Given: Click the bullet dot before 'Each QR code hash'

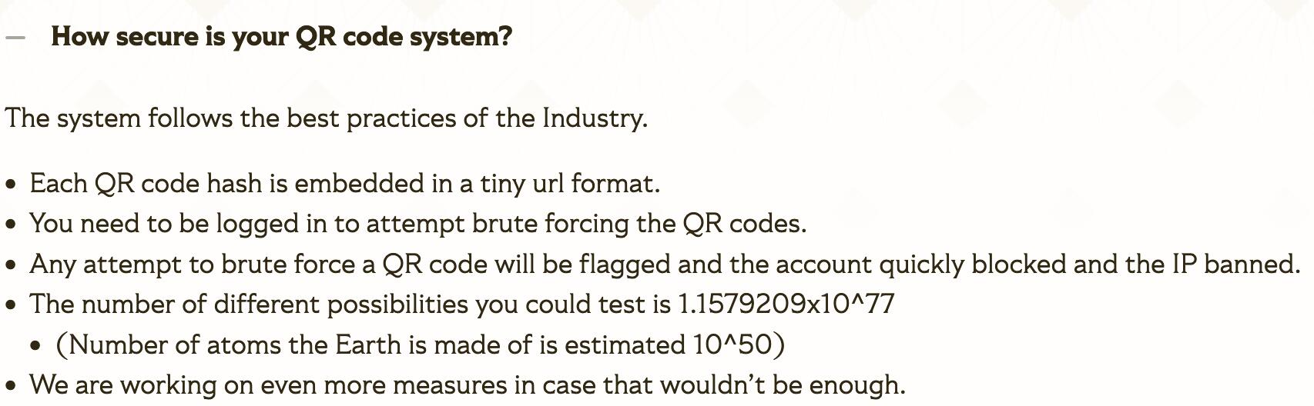Looking at the screenshot, I should click(11, 185).
